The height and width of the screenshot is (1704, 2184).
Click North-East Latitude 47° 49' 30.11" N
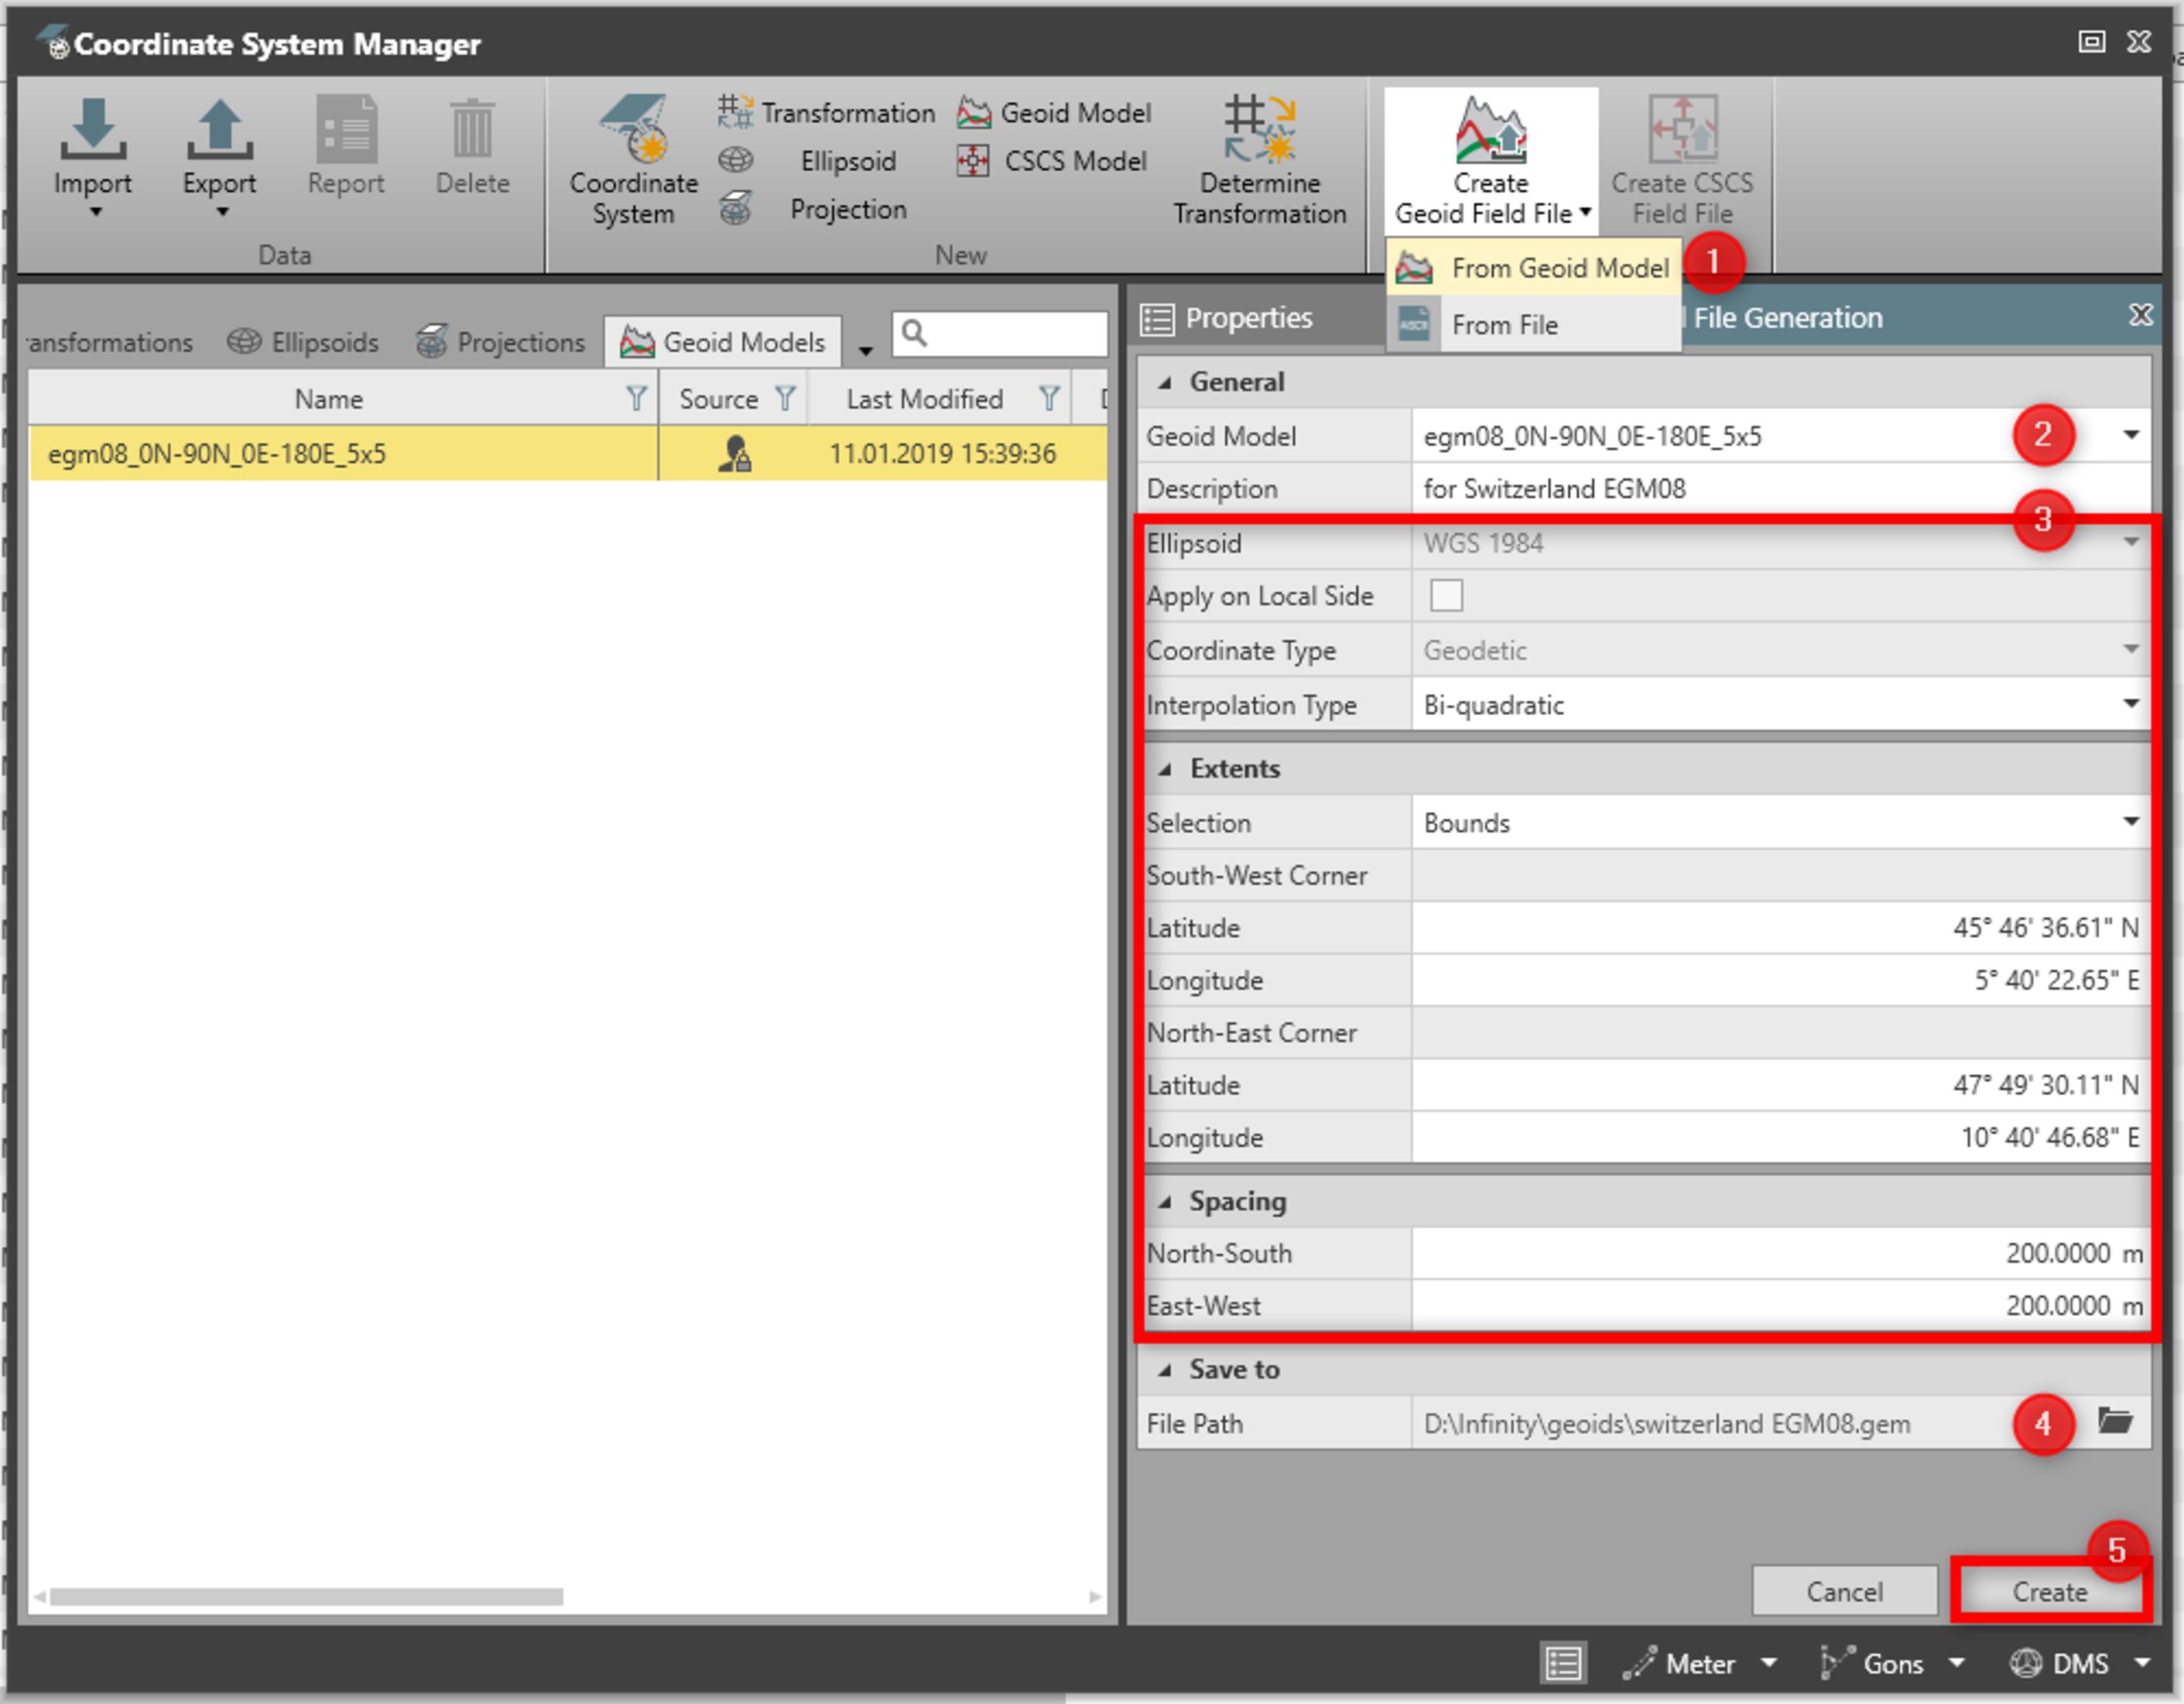(1780, 1085)
